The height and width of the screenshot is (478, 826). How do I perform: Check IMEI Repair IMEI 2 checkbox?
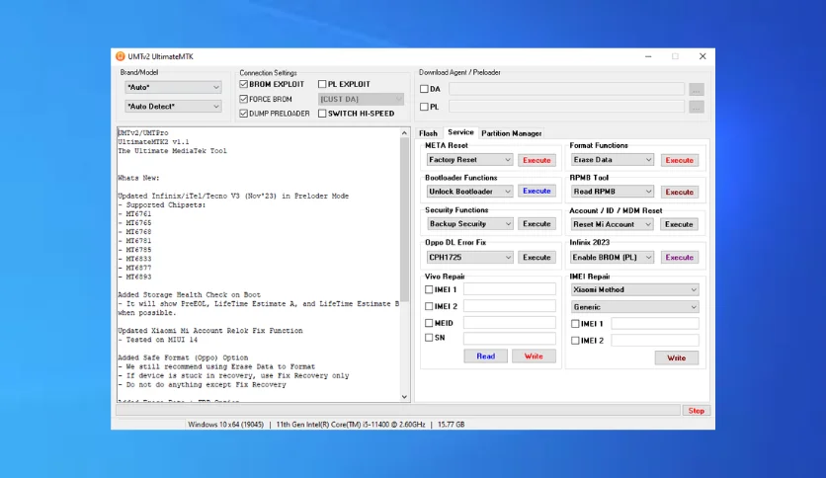575,341
